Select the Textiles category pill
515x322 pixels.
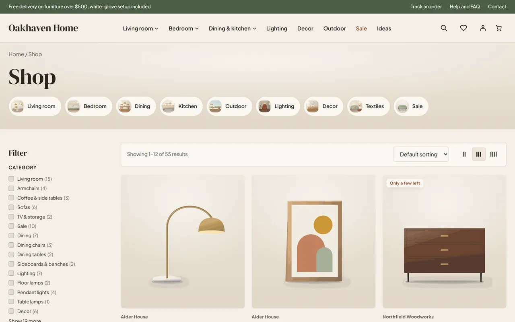click(x=369, y=106)
